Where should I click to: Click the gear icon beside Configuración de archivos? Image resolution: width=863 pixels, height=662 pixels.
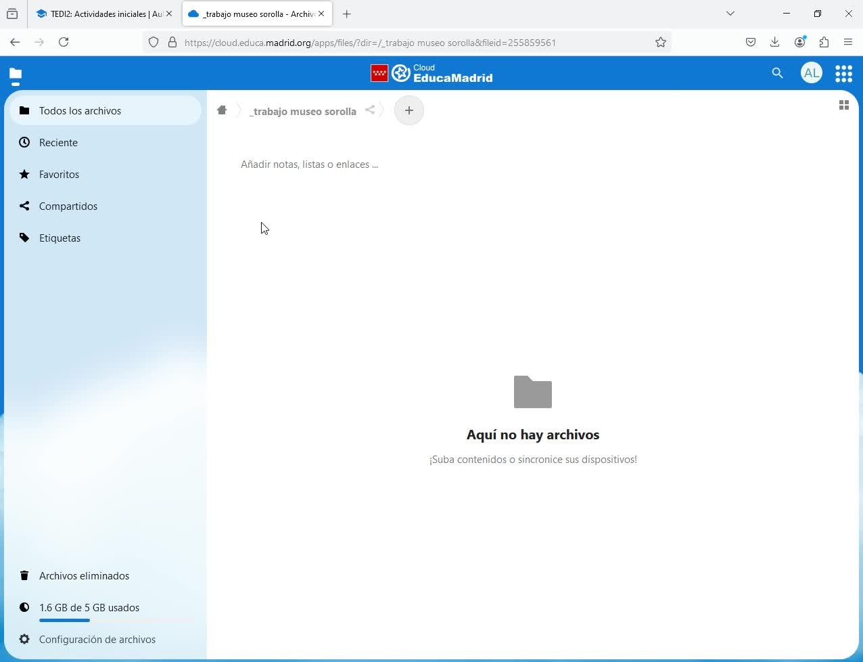pos(24,639)
